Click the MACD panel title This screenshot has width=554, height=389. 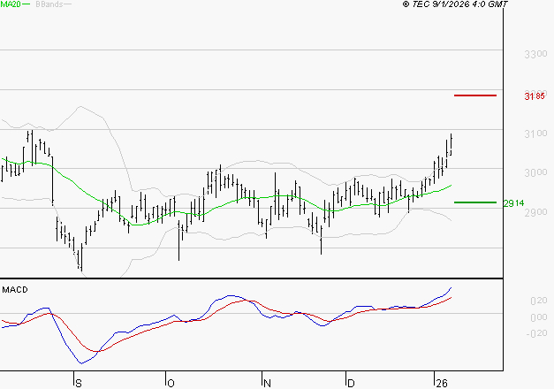click(x=15, y=290)
